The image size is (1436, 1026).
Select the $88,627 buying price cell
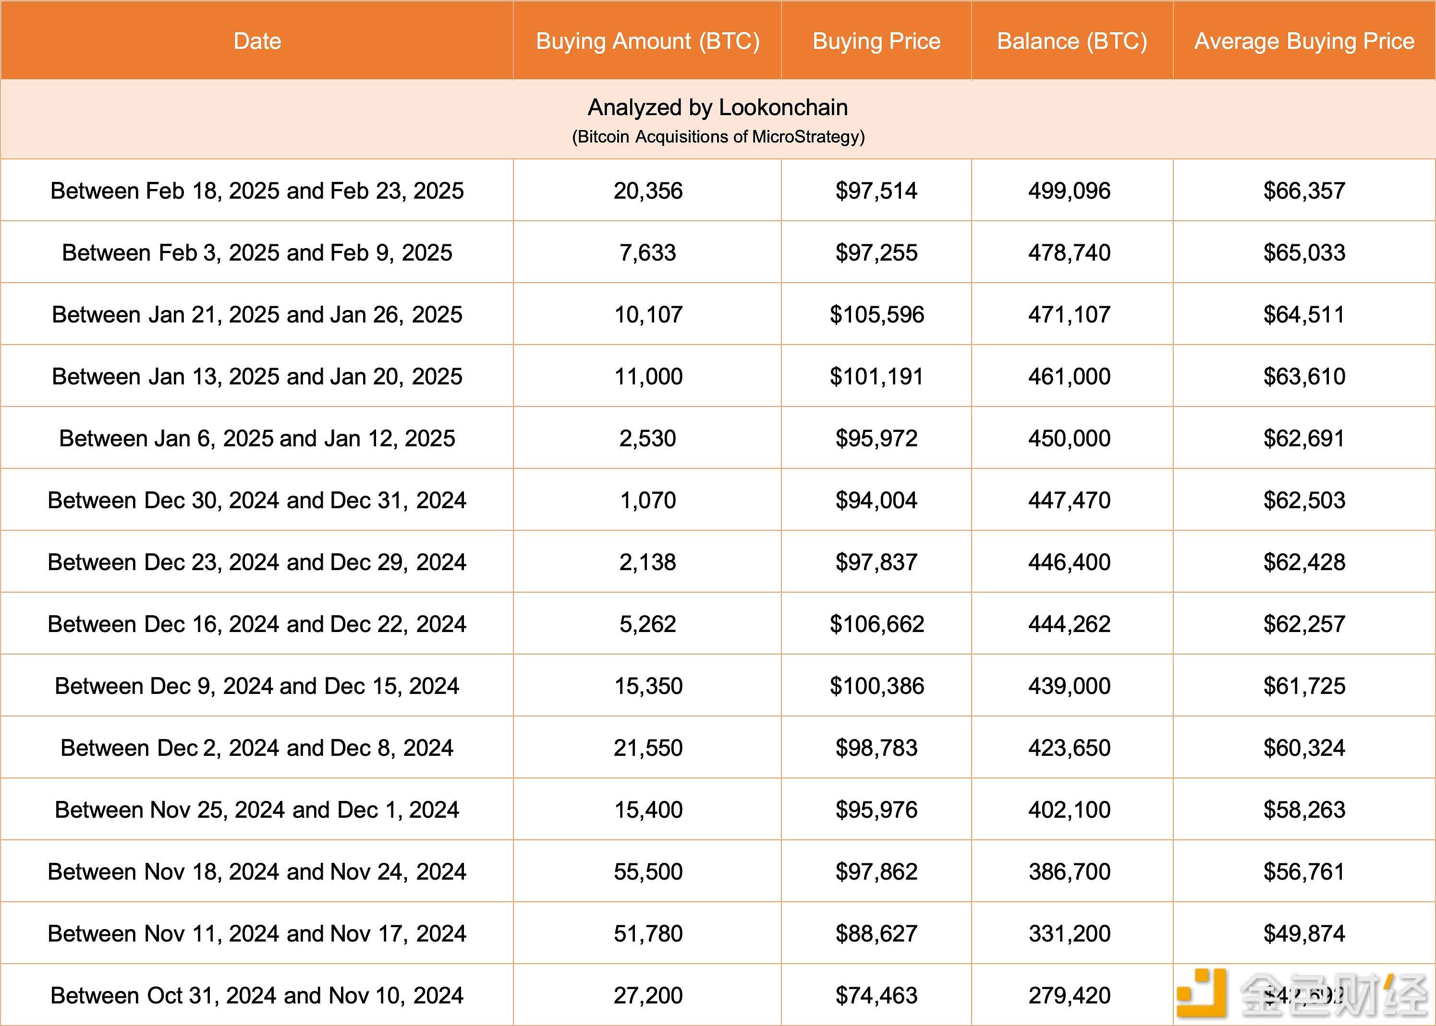876,933
